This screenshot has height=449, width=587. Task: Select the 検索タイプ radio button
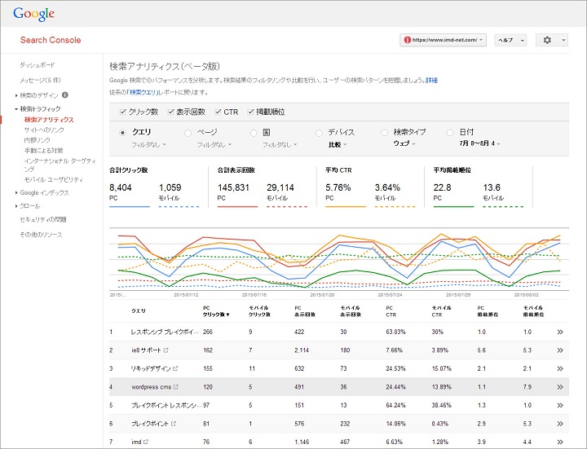click(x=384, y=133)
